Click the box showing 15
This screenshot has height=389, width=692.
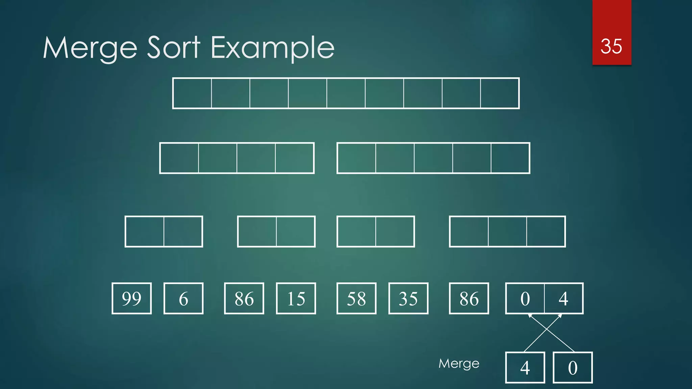click(x=296, y=299)
